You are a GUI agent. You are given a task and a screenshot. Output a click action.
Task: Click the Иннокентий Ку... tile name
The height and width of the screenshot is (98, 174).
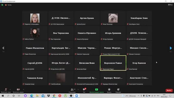[x=87, y=78]
